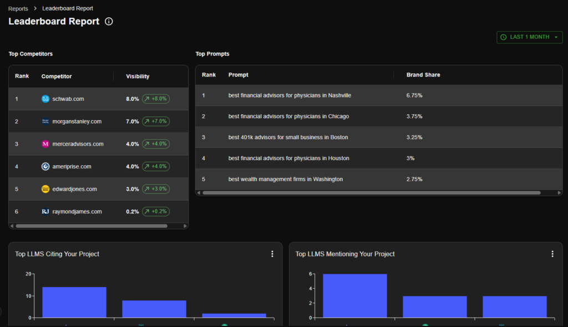The image size is (568, 327).
Task: Click the schwab.com logo icon
Action: point(45,99)
